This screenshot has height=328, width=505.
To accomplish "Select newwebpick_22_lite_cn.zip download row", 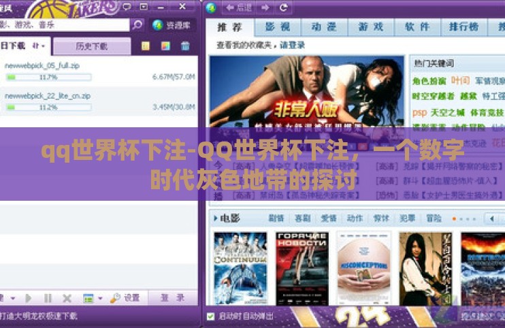I will pos(99,101).
